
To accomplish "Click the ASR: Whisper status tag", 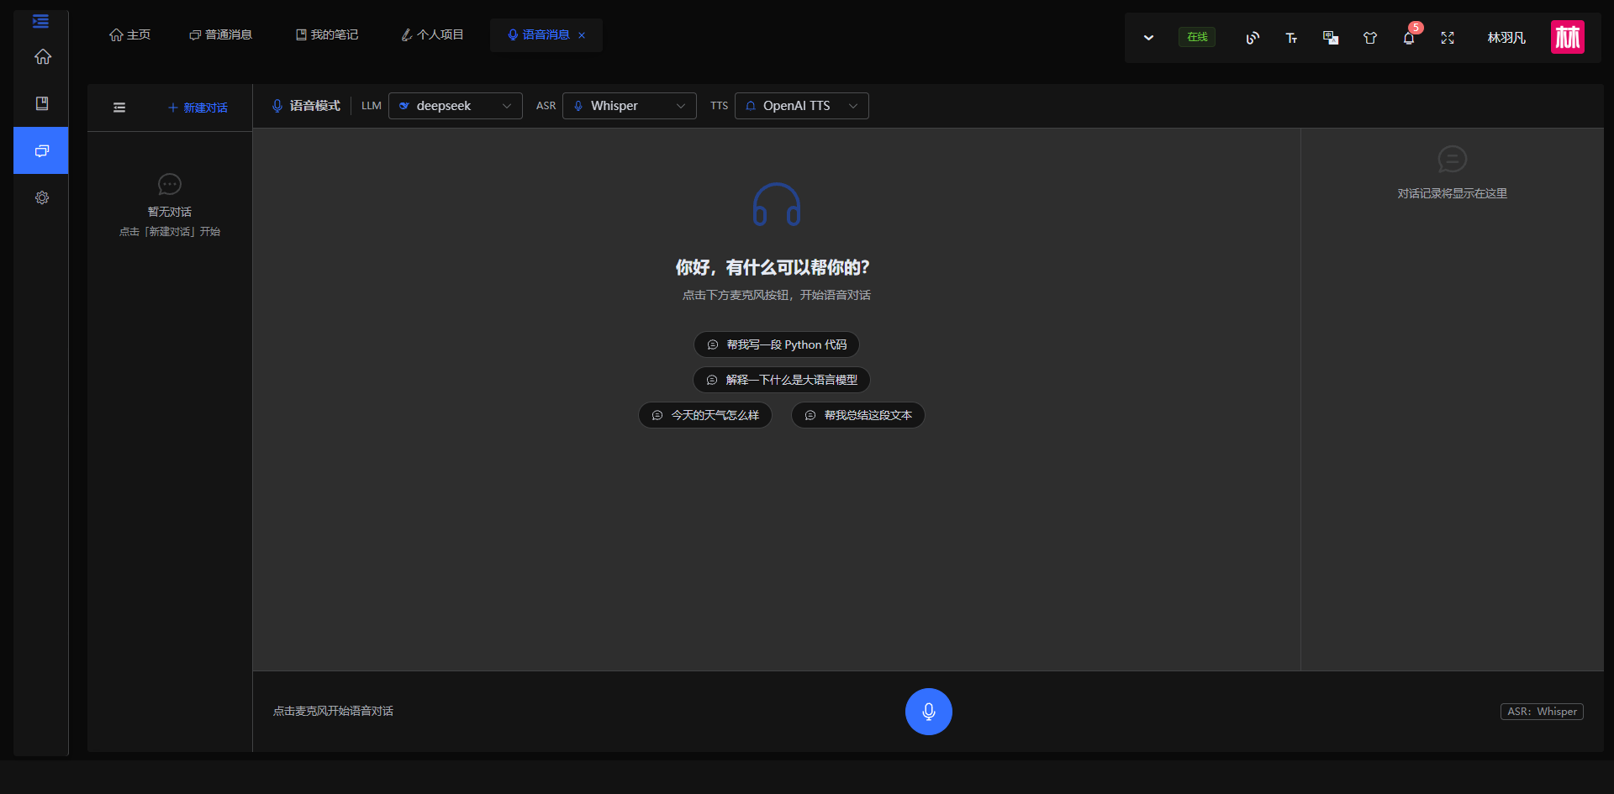I will point(1543,712).
